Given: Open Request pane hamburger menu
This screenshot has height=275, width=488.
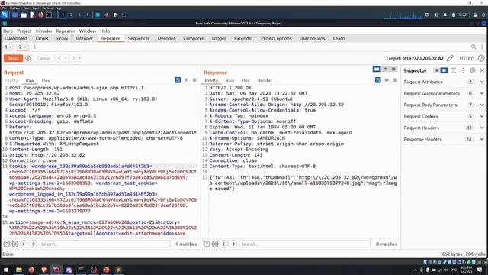Looking at the screenshot, I should point(194,80).
